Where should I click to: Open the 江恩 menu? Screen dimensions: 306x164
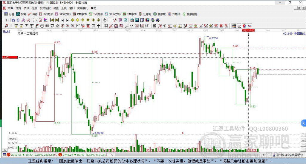point(34,8)
